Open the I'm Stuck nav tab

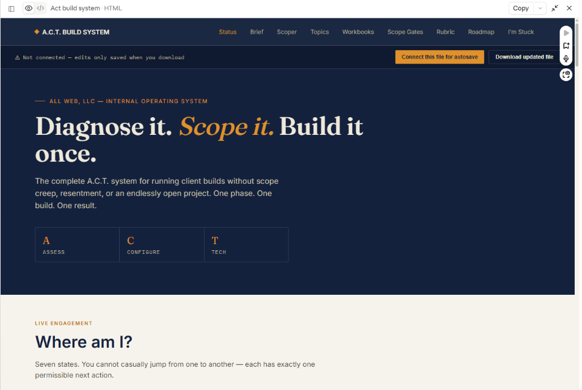521,32
